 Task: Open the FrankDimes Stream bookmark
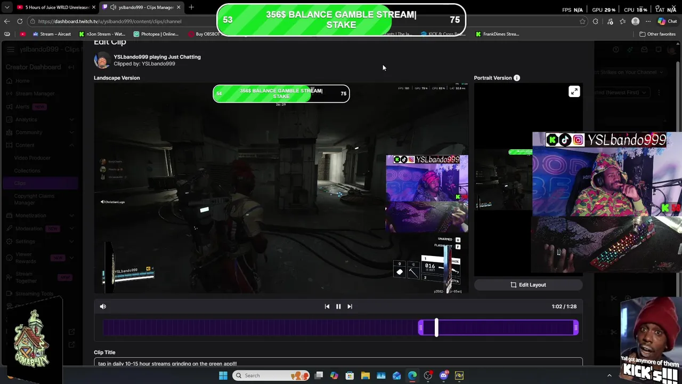[497, 34]
